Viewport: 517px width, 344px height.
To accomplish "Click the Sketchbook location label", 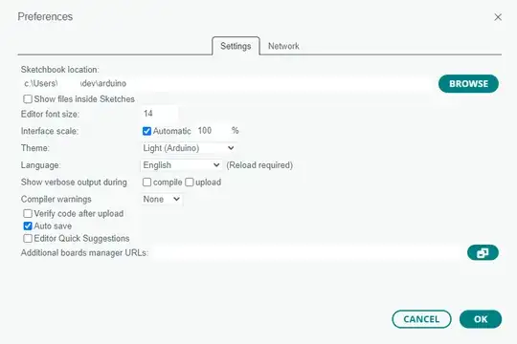I will coord(59,70).
